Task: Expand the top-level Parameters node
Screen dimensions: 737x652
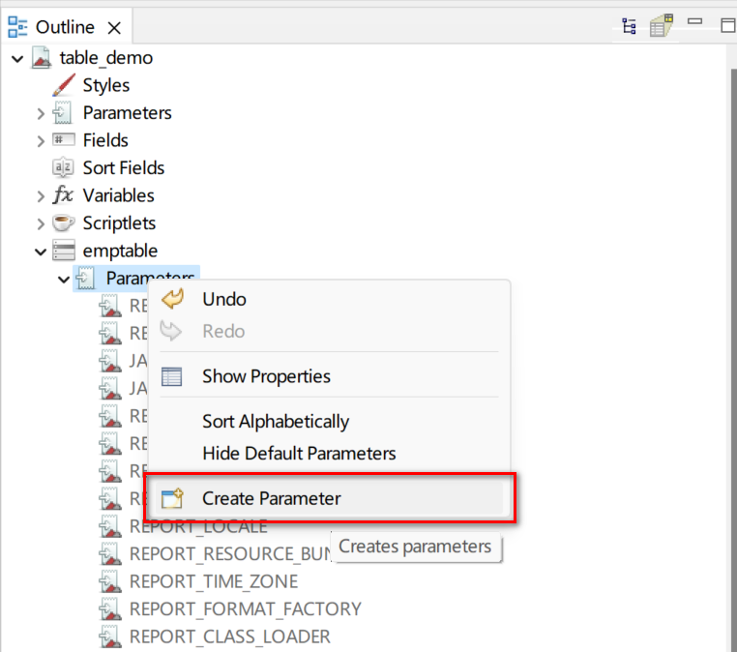Action: [x=41, y=113]
